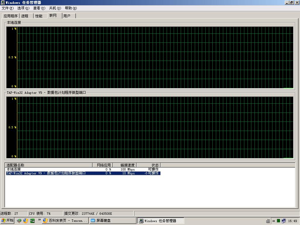Close the Task Manager window

click(x=297, y=2)
